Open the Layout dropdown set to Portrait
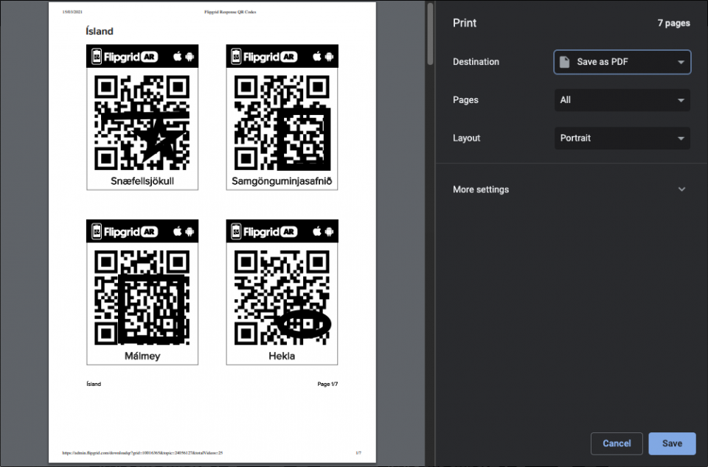Screen dimensions: 708x467 tap(622, 138)
